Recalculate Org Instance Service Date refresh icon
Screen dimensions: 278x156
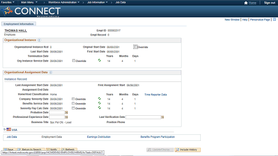point(99,60)
